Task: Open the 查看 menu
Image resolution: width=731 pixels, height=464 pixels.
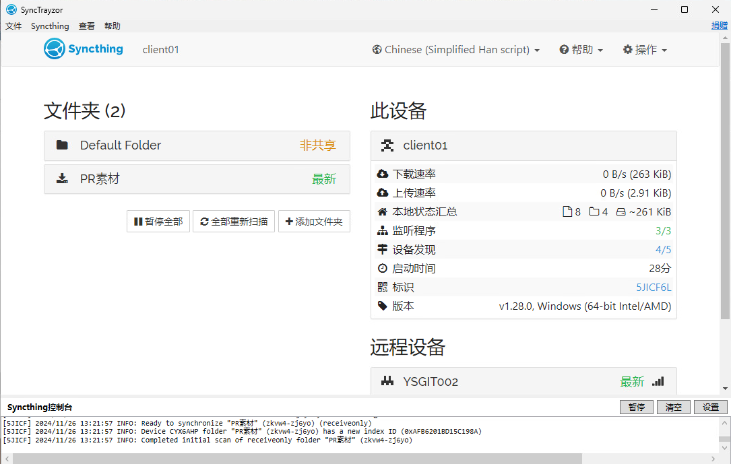Action: click(x=87, y=26)
